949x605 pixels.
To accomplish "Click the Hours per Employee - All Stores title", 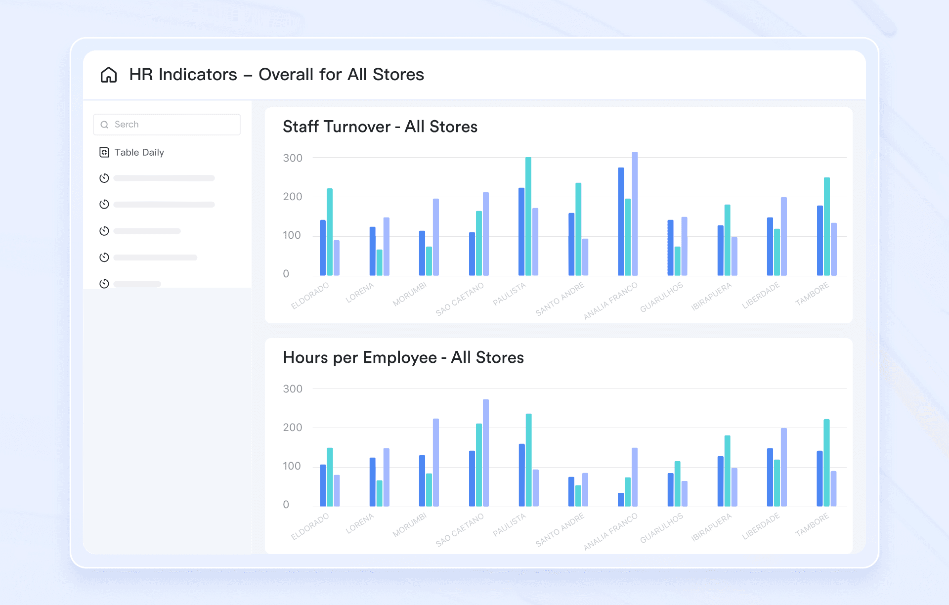I will pyautogui.click(x=403, y=357).
